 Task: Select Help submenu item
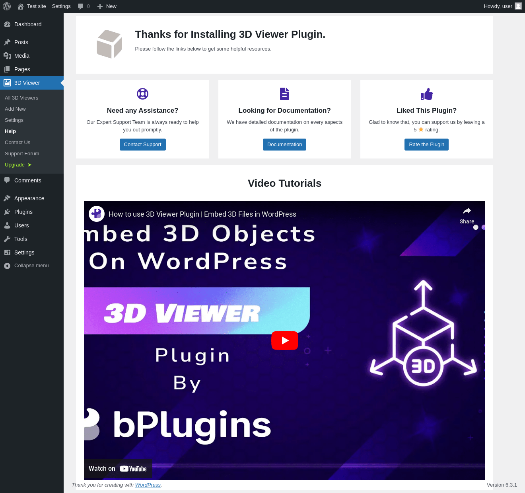pyautogui.click(x=10, y=131)
